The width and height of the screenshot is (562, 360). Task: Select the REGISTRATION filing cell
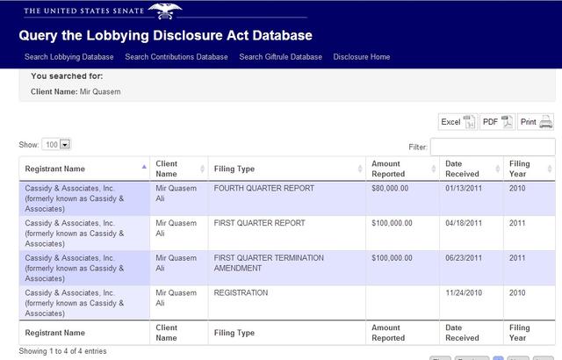(287, 303)
